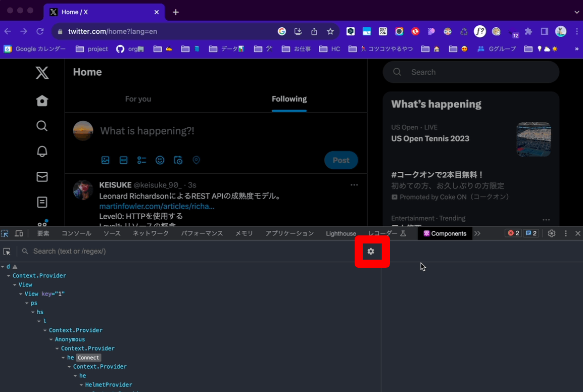Open the ソース tab

point(112,233)
